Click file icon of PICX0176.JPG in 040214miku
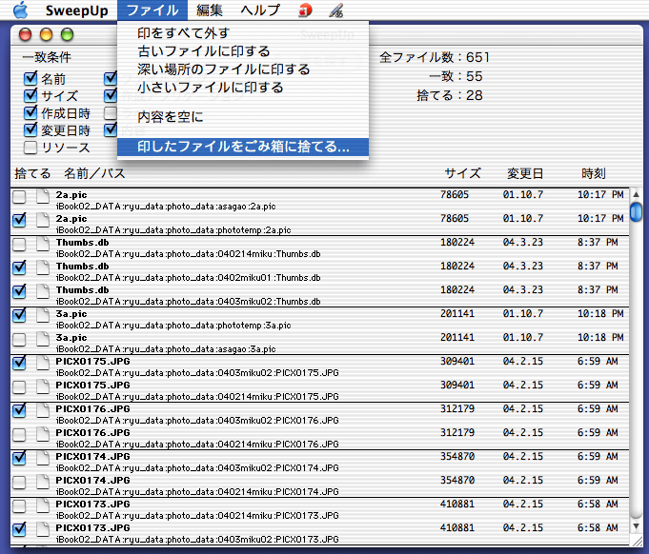Viewport: 649px width, 554px height. tap(43, 434)
